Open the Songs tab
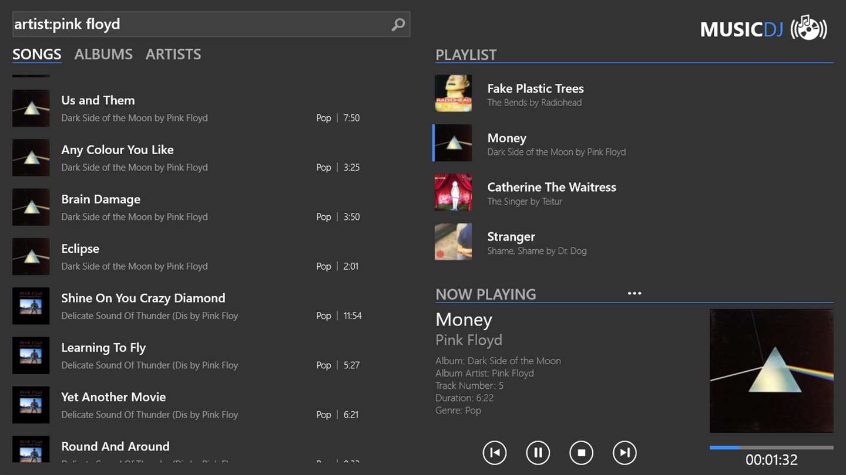Screen dimensions: 846x475 37,54
